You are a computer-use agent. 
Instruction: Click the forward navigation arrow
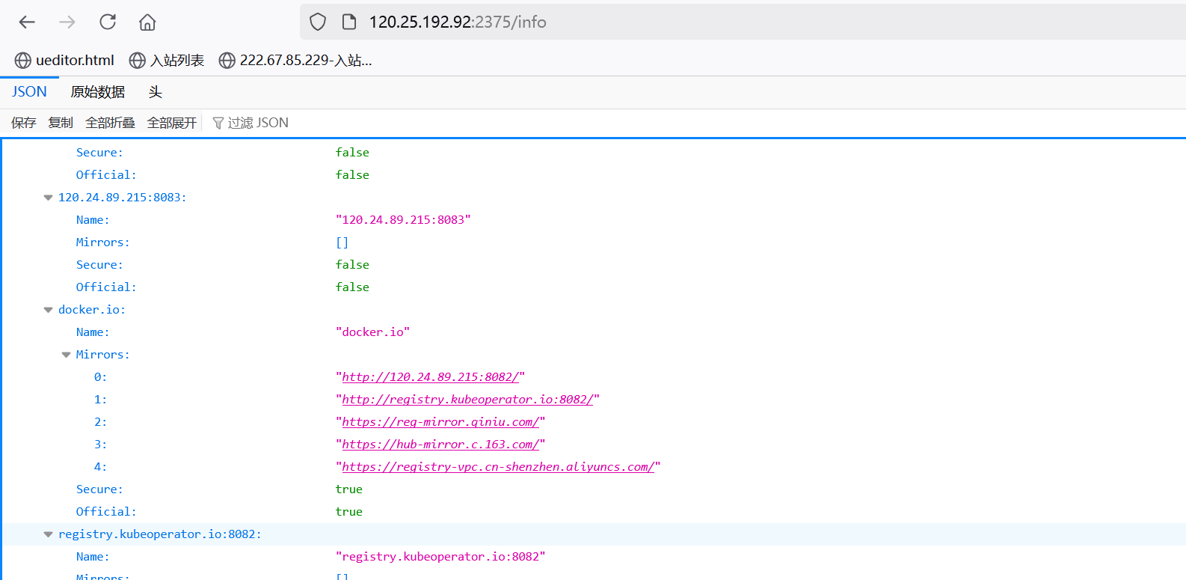coord(67,22)
